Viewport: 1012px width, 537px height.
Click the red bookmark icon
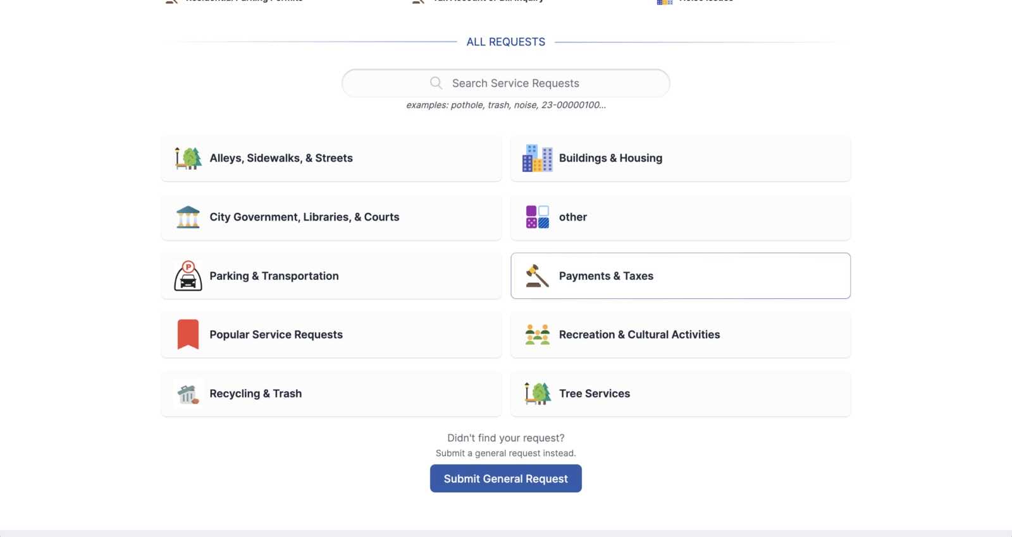tap(188, 335)
